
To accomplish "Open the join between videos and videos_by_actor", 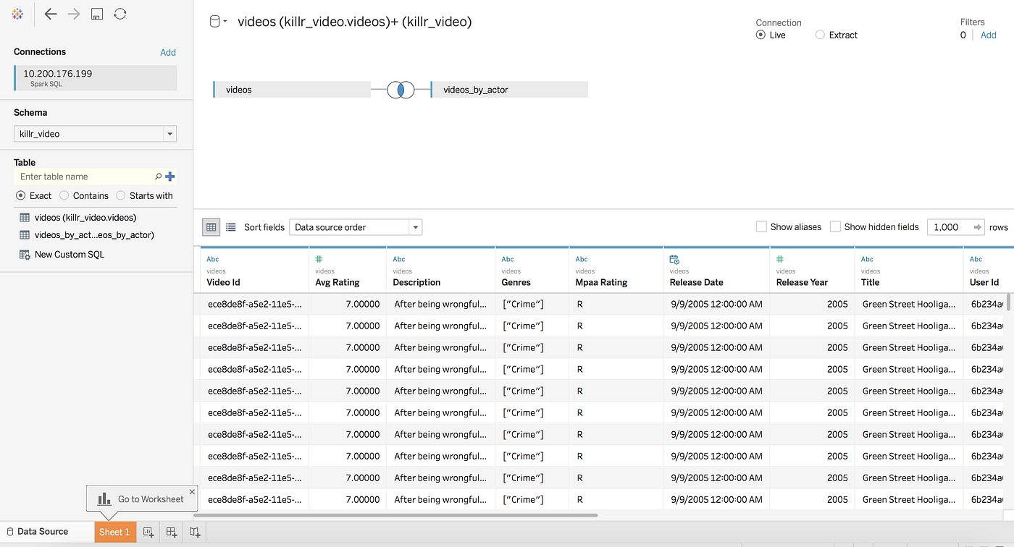I will coord(400,89).
